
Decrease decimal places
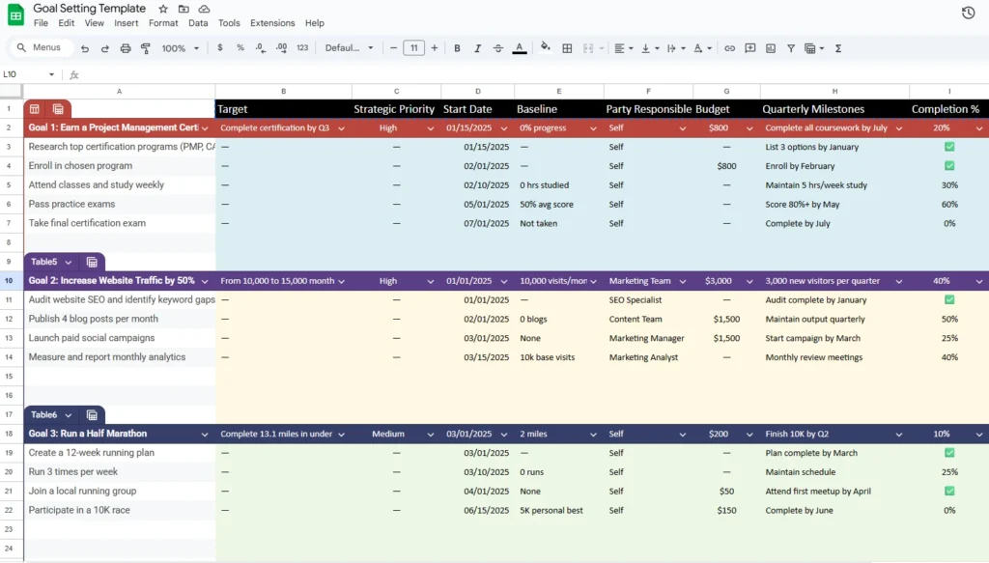pos(259,47)
